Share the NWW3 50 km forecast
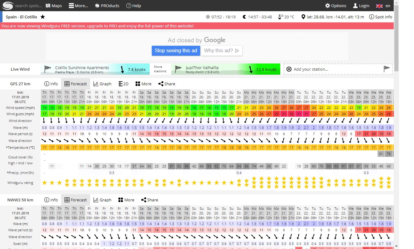The width and height of the screenshot is (414, 249). [x=150, y=200]
